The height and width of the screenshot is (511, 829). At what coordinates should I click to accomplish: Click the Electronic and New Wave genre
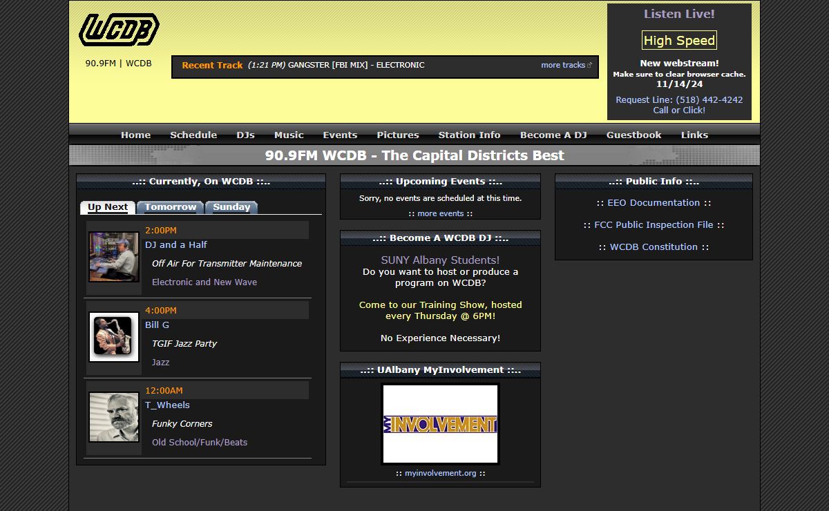[204, 282]
